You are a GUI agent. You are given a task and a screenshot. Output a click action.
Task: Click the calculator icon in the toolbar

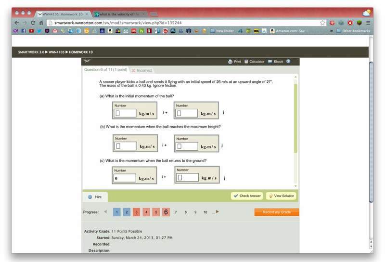(x=246, y=62)
